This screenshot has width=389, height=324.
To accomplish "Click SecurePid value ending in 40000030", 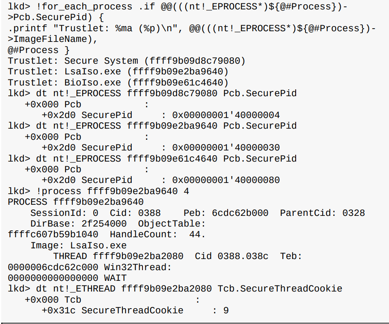I will pyautogui.click(x=226, y=147).
